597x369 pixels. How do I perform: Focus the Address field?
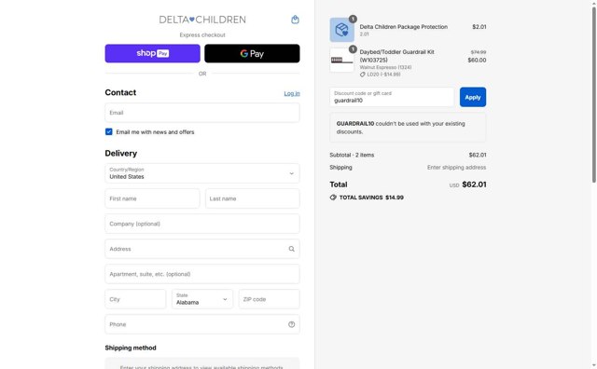202,249
